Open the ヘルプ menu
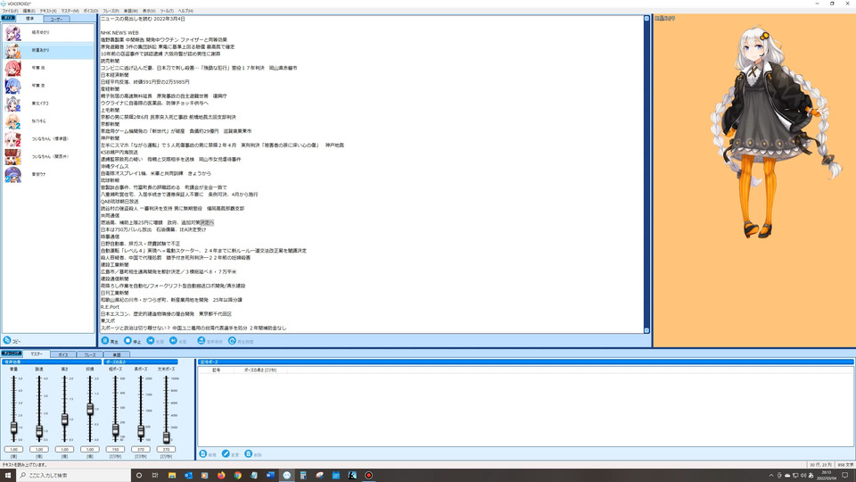The image size is (856, 482). 185,11
